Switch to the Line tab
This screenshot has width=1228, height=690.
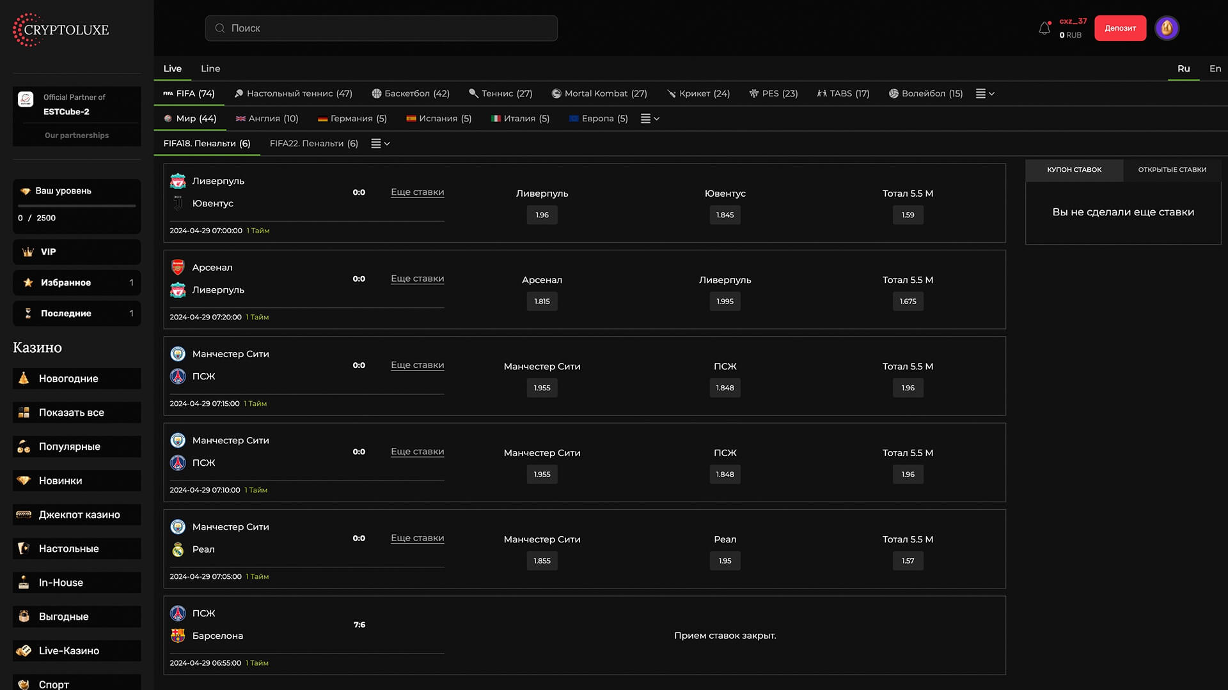(210, 68)
